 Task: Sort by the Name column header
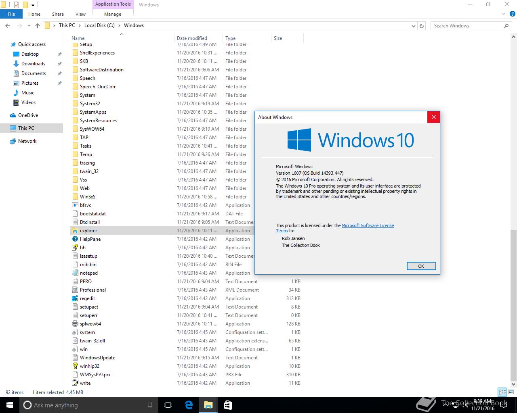point(122,38)
